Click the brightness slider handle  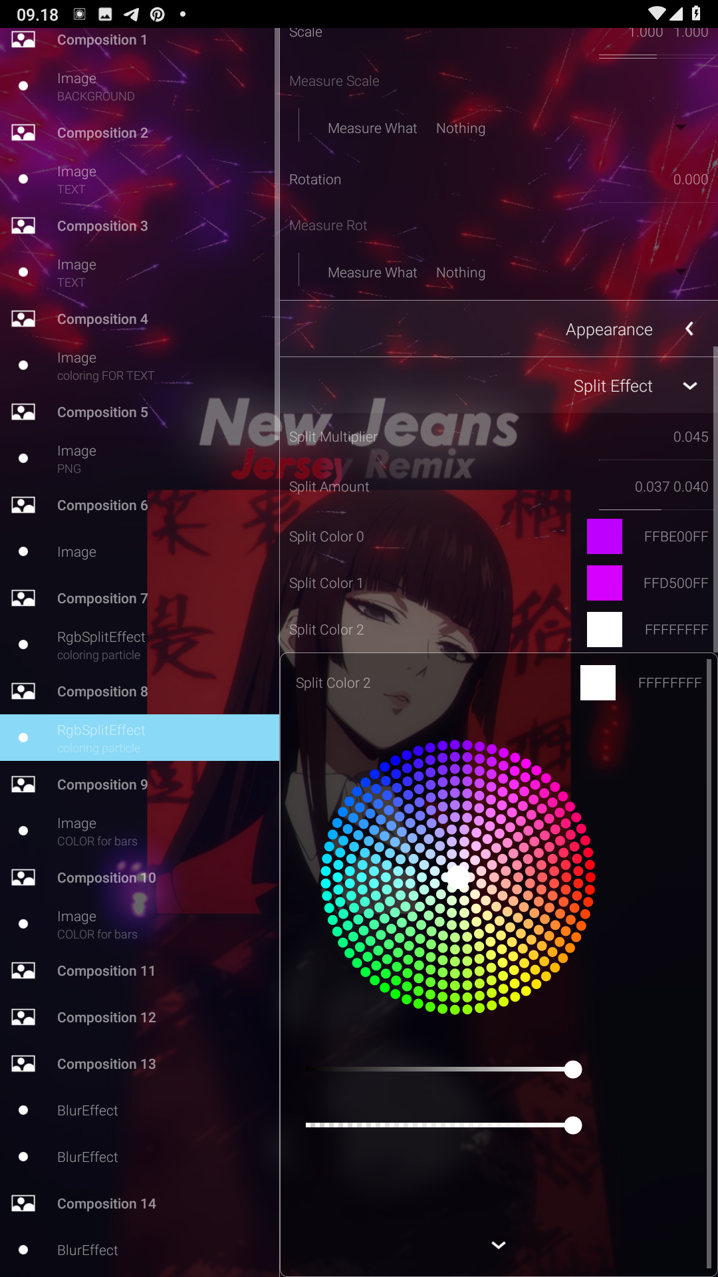point(573,1069)
